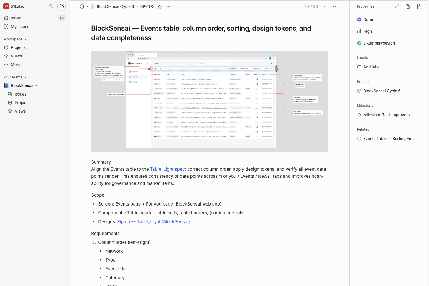
Task: Click the Scope heading
Action: tap(98, 195)
